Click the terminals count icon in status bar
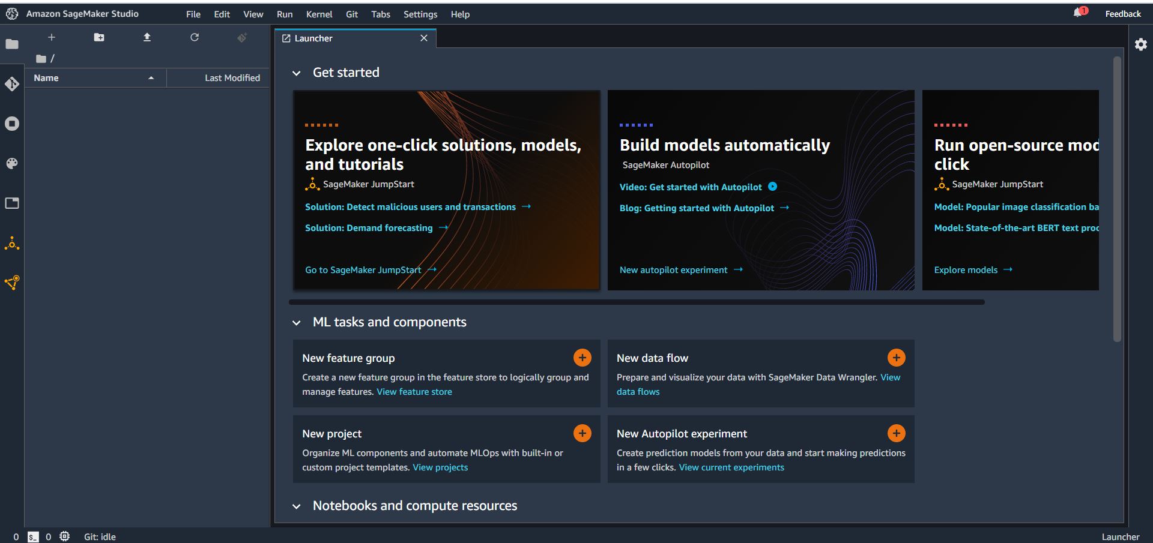The height and width of the screenshot is (543, 1153). (x=33, y=537)
